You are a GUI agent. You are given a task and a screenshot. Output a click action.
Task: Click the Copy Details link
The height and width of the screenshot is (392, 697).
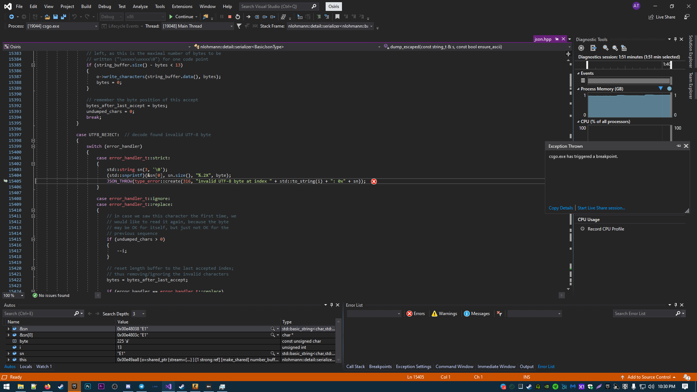click(561, 208)
